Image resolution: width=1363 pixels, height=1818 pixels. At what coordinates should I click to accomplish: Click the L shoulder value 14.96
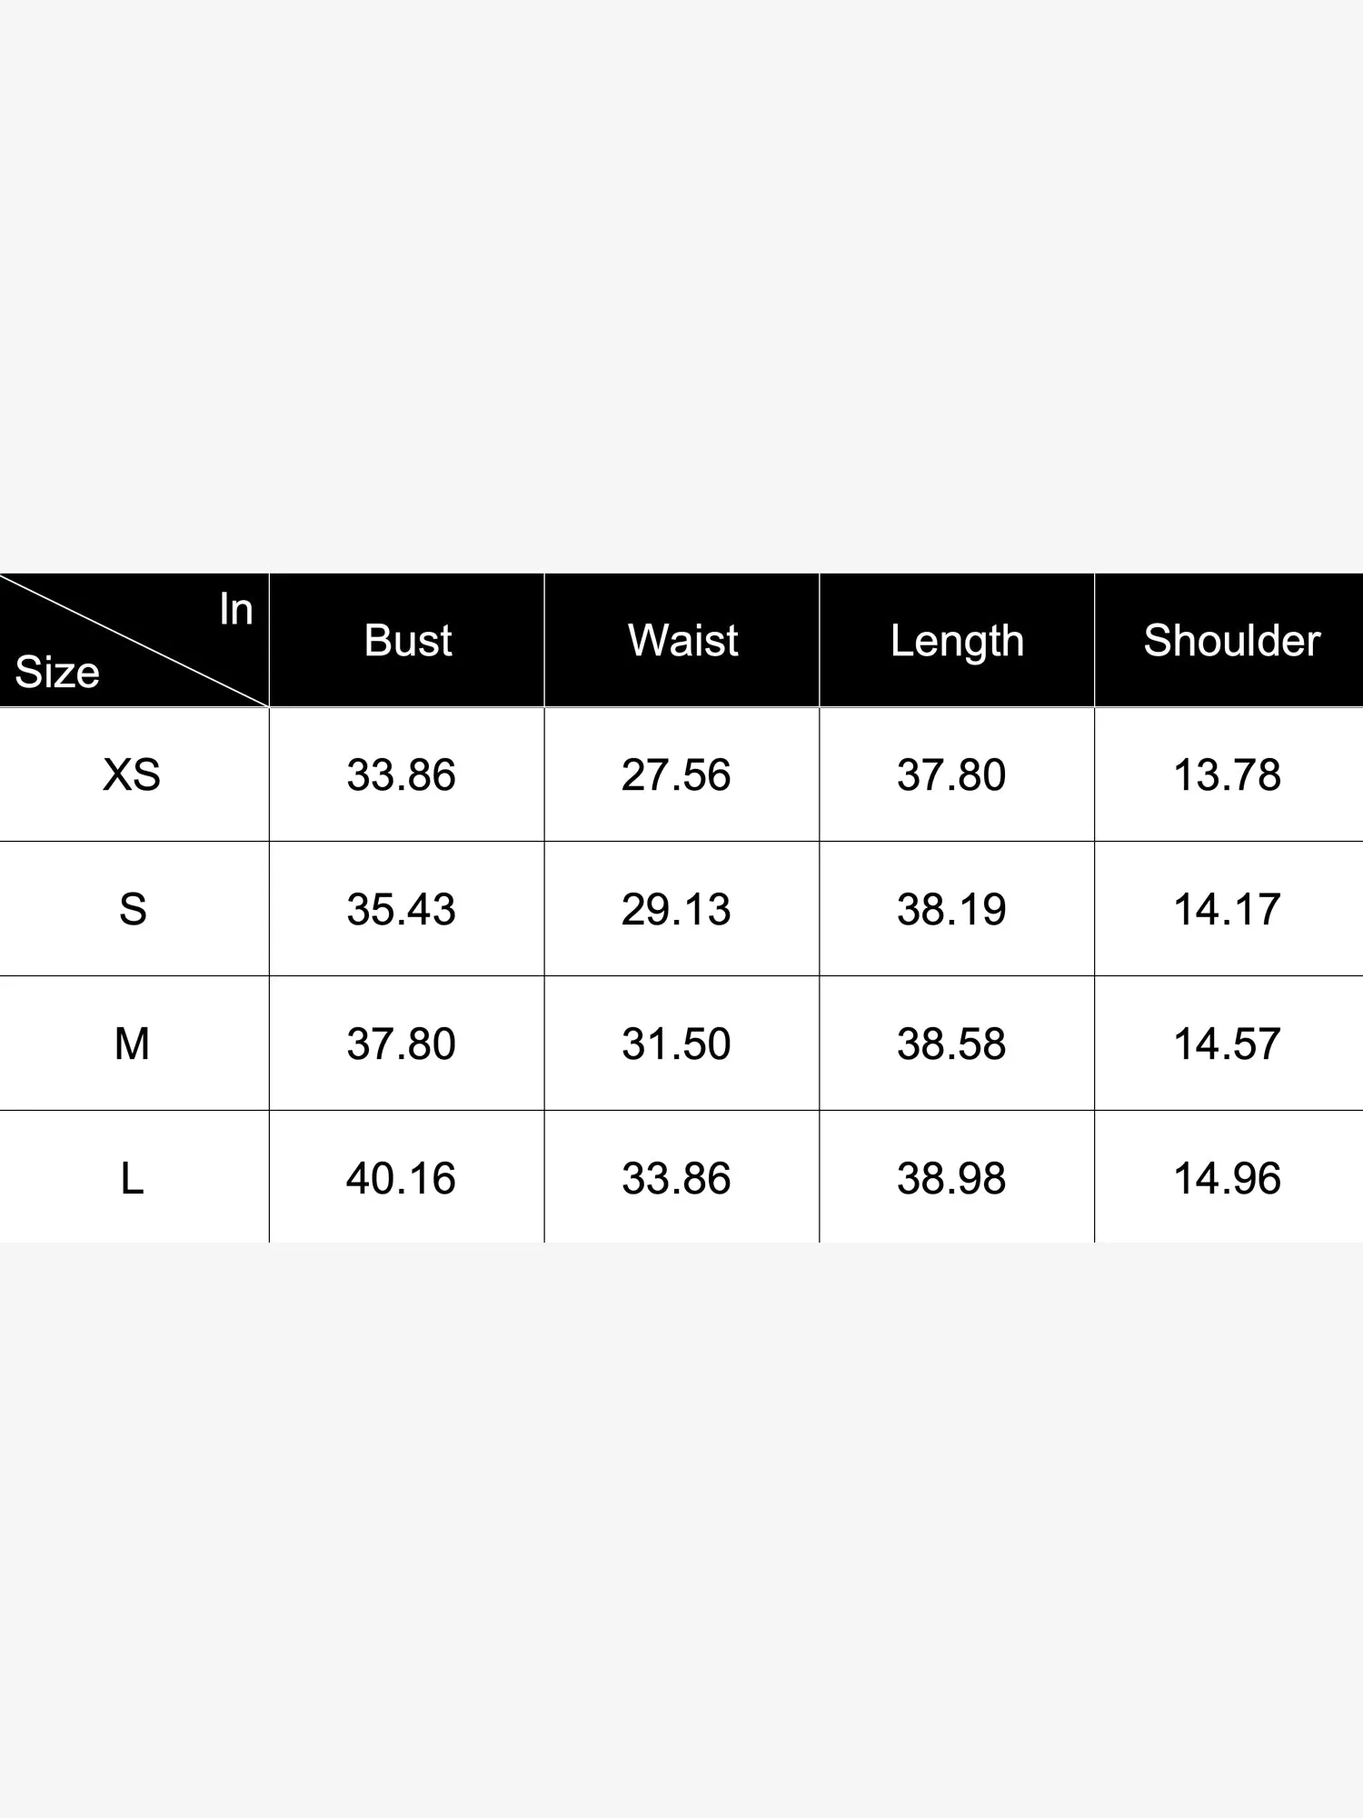(1227, 1178)
